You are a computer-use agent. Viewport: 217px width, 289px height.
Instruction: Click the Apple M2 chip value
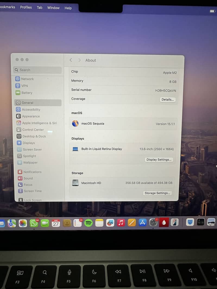[170, 73]
